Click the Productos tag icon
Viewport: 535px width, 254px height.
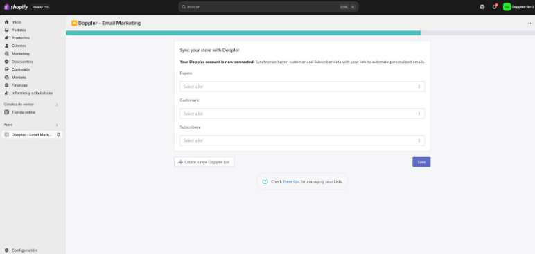6,38
